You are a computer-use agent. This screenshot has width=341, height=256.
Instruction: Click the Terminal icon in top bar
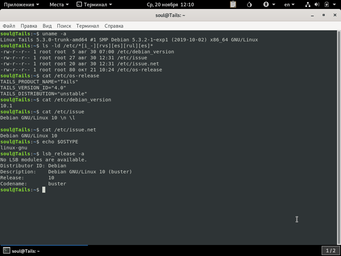click(x=79, y=4)
